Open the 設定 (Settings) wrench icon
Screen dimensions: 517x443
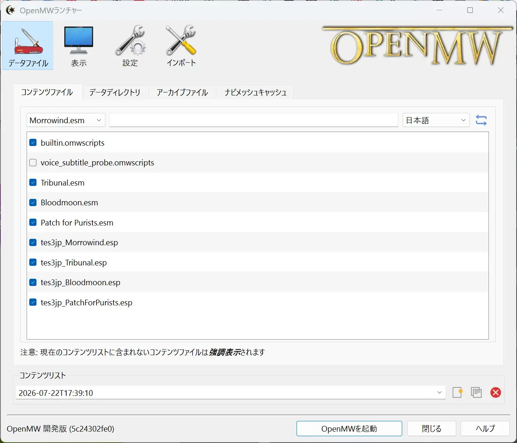(x=130, y=46)
